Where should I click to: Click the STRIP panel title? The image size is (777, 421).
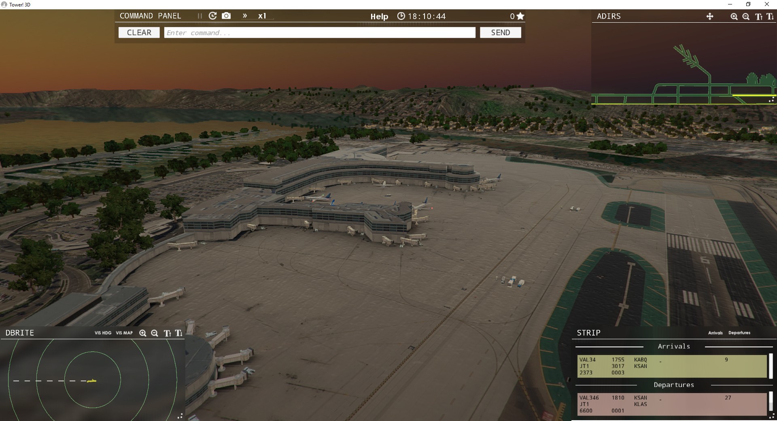[x=588, y=333]
